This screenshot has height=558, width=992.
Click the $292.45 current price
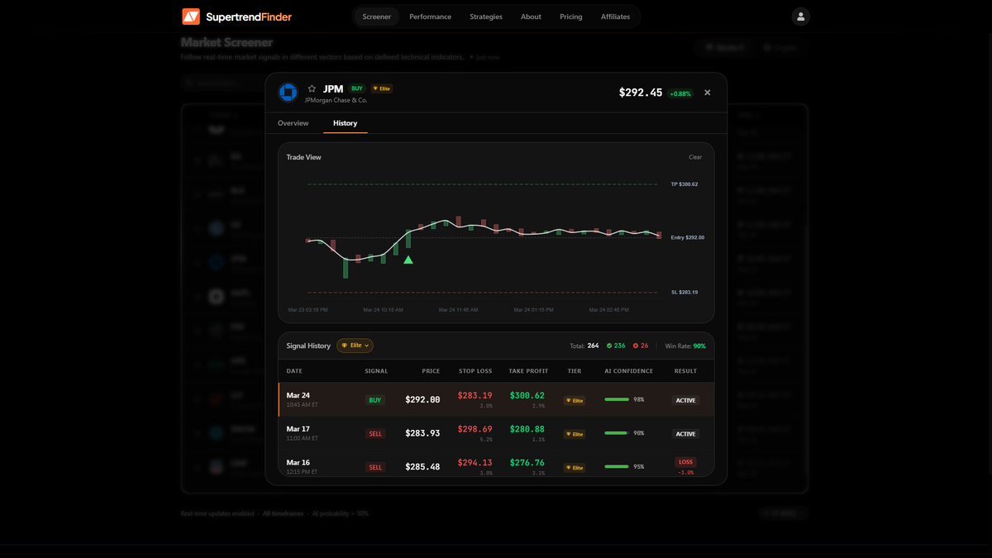(x=641, y=93)
